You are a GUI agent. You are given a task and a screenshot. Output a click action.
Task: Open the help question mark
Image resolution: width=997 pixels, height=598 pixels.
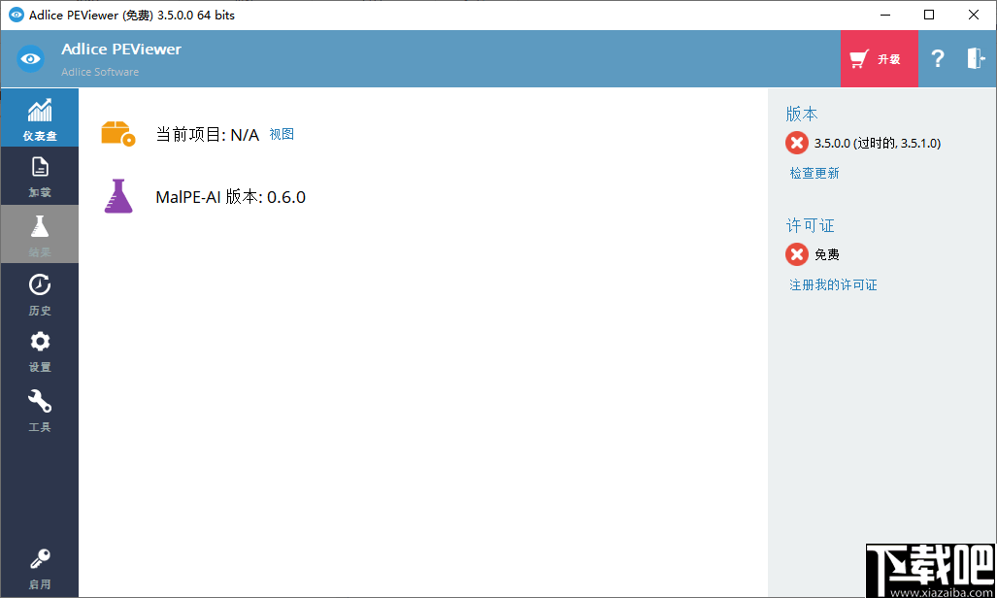coord(937,58)
